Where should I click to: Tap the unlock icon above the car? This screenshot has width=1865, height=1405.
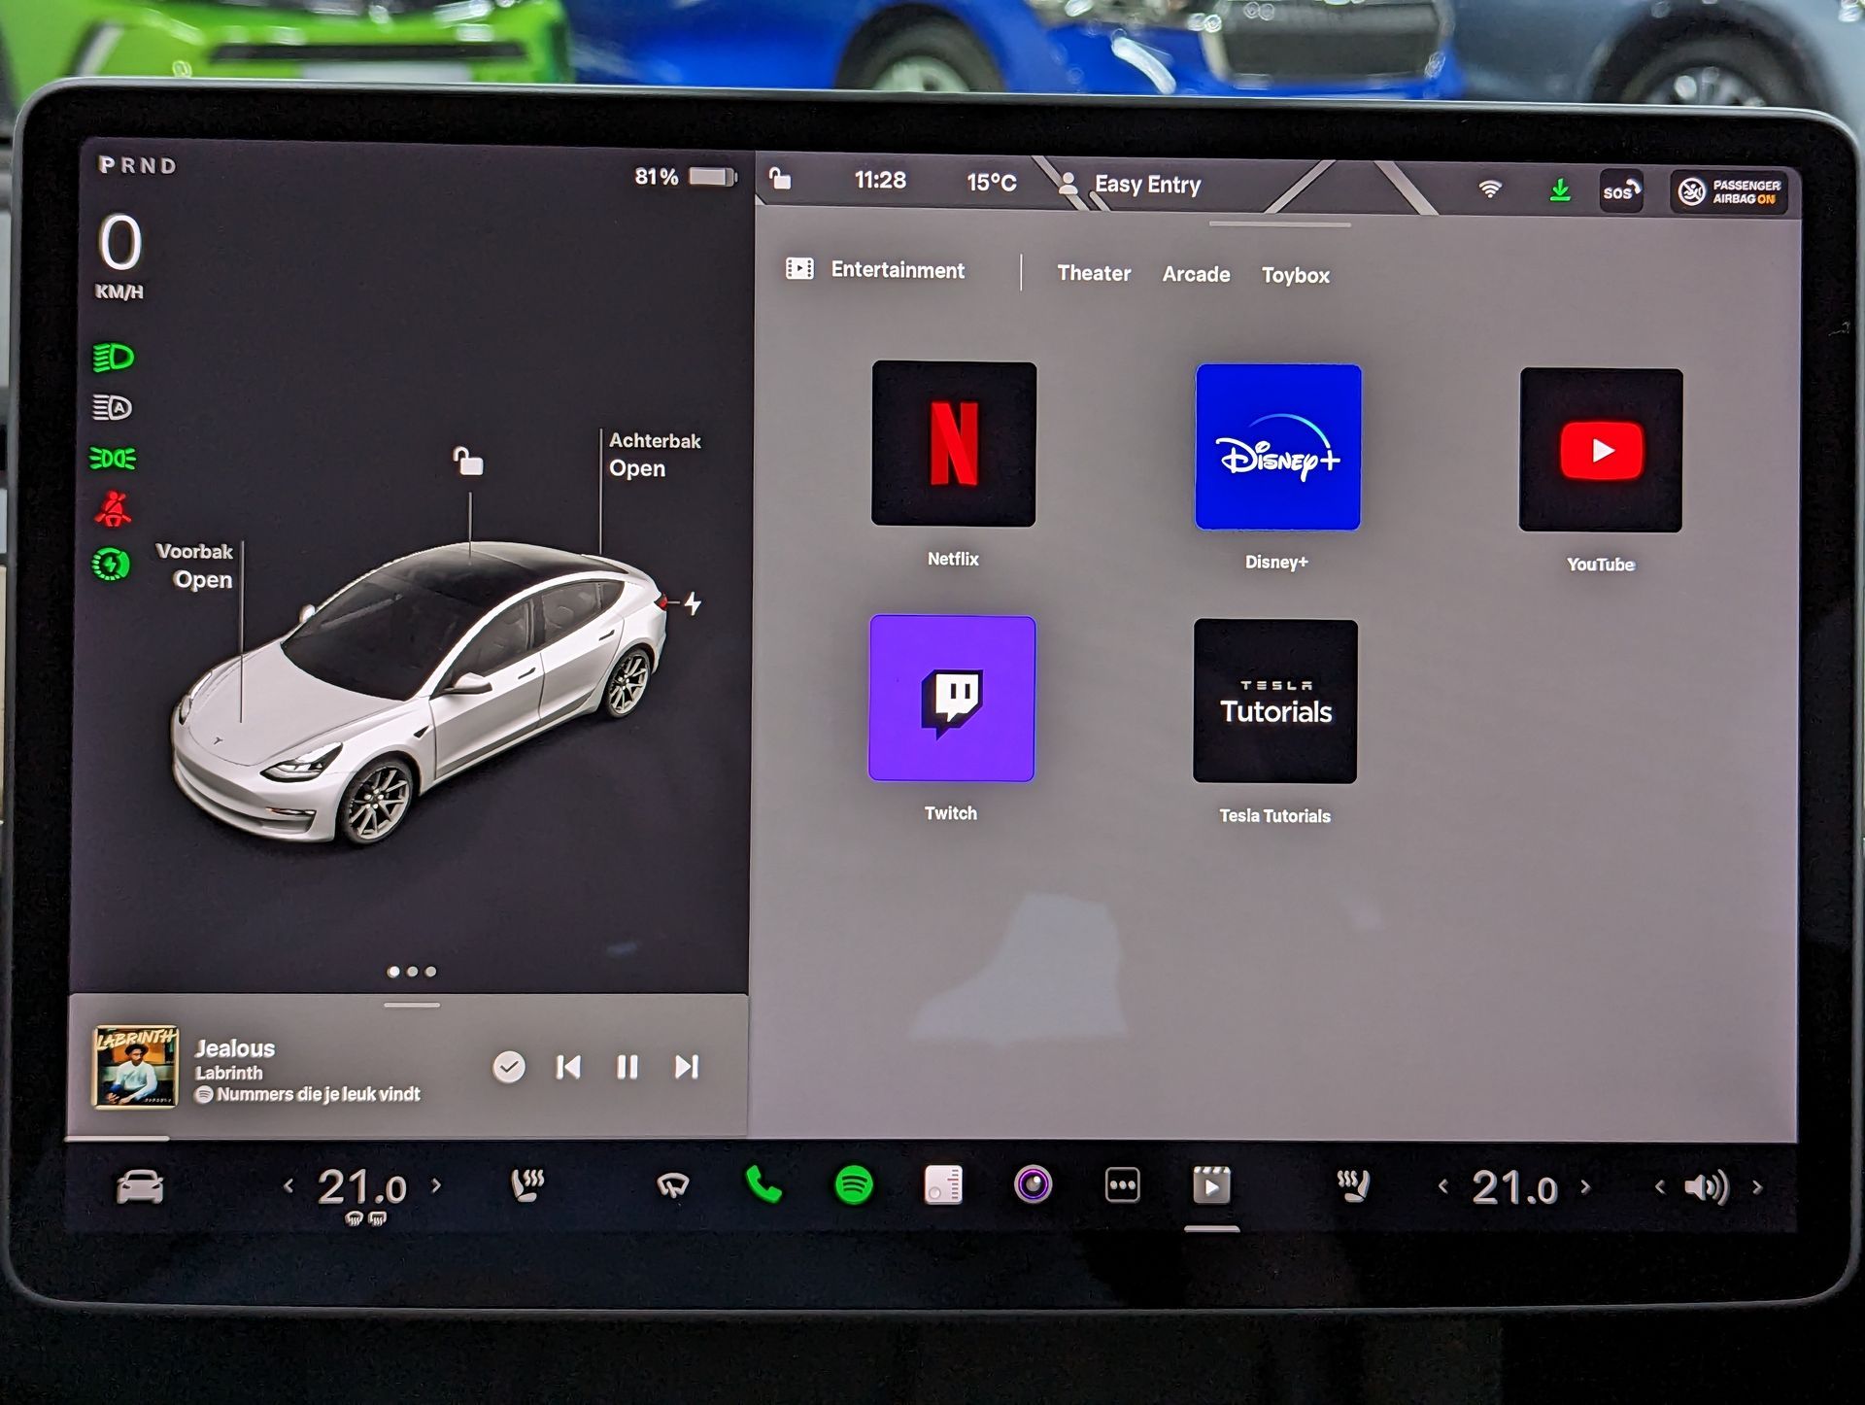[x=468, y=461]
